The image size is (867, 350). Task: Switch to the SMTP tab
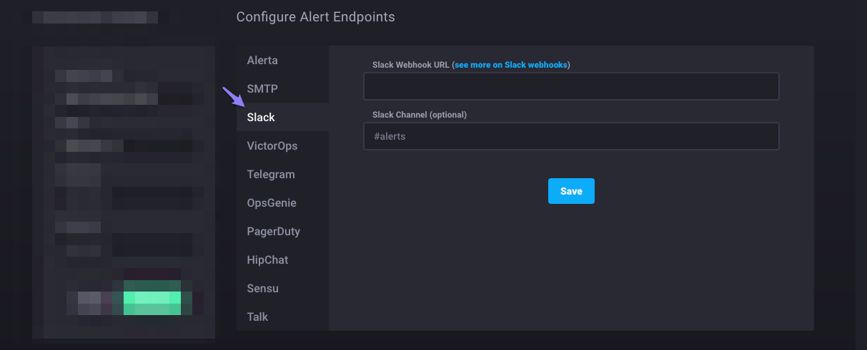[x=262, y=89]
